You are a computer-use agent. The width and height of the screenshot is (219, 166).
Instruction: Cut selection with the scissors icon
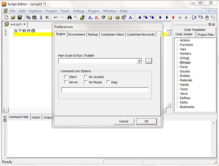click(x=41, y=18)
